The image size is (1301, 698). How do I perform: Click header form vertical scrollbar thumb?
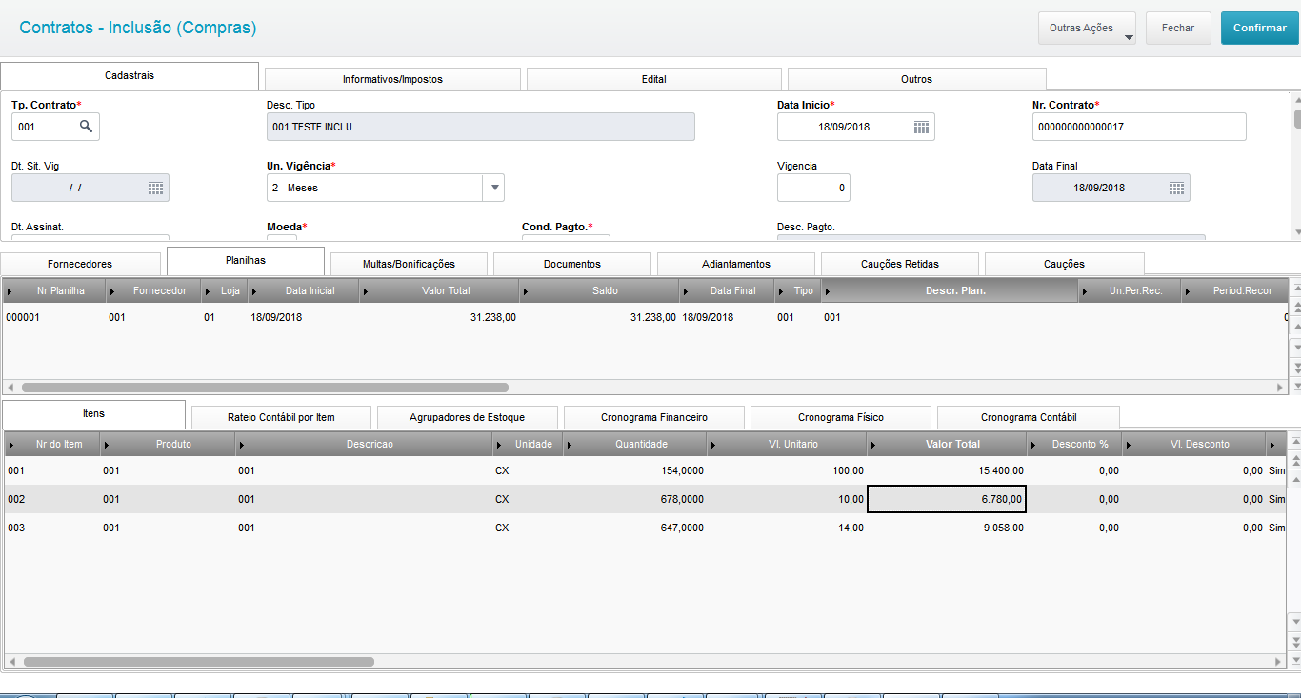(x=1296, y=119)
